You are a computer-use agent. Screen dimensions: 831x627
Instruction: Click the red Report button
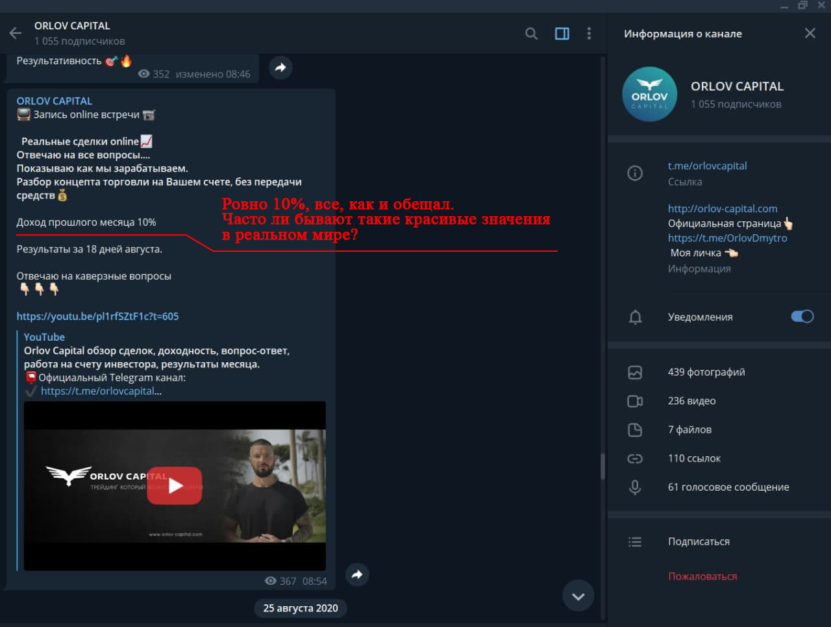click(x=702, y=576)
